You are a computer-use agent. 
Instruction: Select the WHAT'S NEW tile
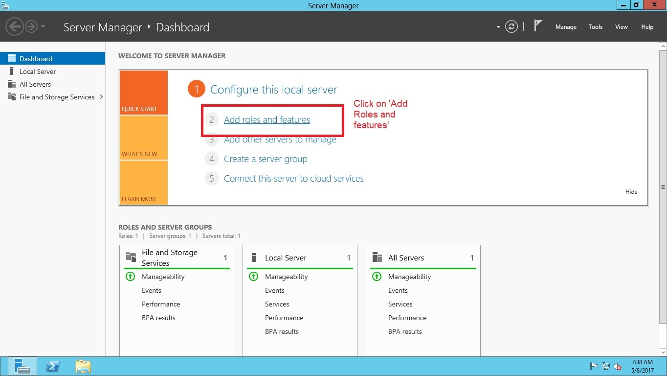(x=144, y=138)
